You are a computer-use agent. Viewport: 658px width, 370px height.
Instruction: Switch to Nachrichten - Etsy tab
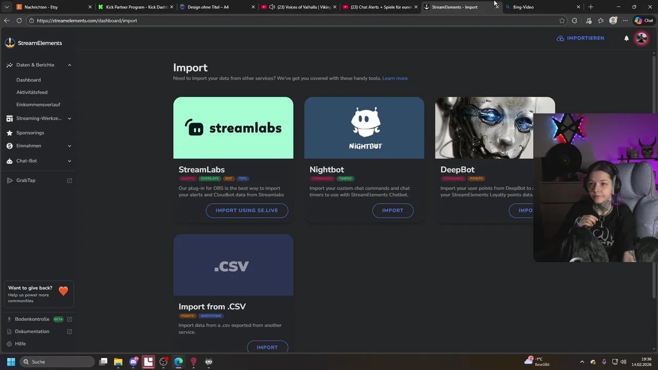(x=53, y=7)
